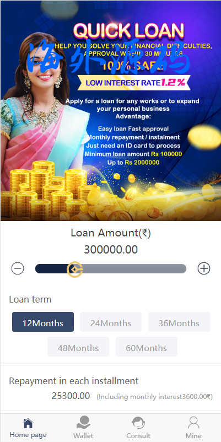Open the Wallet hand-coin icon

83,423
